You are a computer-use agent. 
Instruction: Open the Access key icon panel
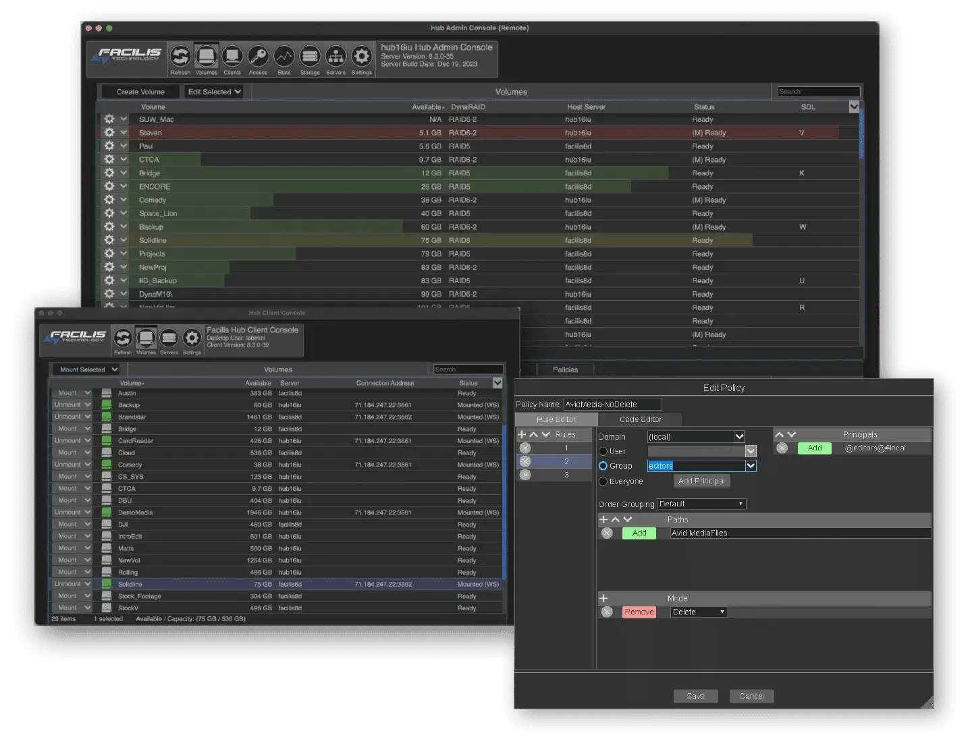[258, 57]
